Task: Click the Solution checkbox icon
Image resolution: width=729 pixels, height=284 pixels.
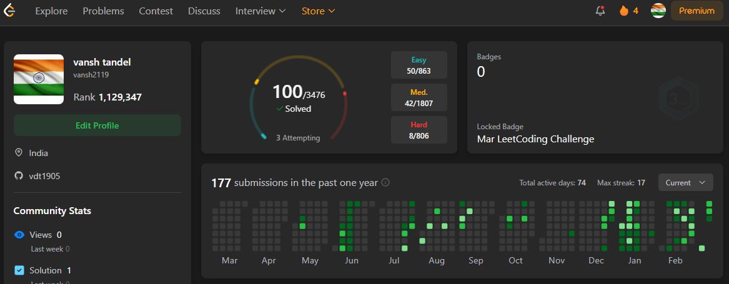Action: [x=19, y=270]
